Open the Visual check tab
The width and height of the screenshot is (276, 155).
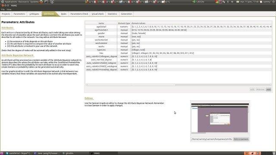[x=98, y=14]
